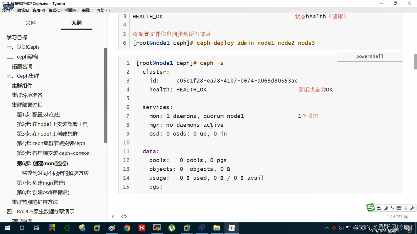This screenshot has width=417, height=234.
Task: Open the 段落(P) menu
Action: [39, 10]
